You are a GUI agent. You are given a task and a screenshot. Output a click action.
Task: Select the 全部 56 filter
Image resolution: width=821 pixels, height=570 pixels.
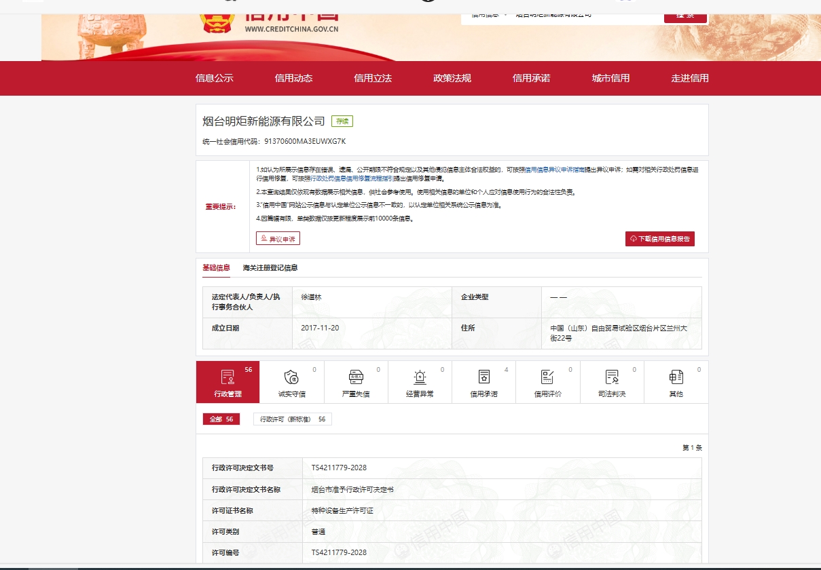(x=221, y=419)
